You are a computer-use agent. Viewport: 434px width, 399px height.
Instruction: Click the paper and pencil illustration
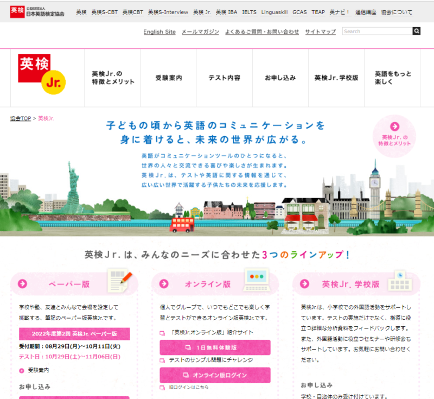(119, 280)
